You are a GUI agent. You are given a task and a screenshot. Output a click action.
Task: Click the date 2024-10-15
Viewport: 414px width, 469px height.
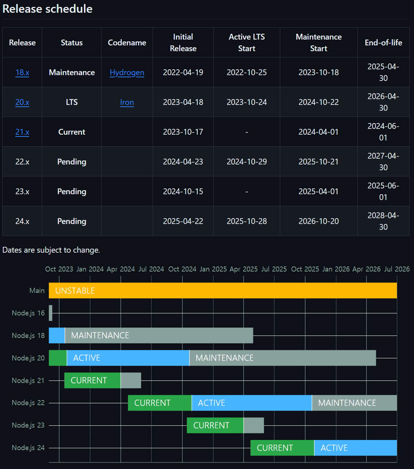183,191
